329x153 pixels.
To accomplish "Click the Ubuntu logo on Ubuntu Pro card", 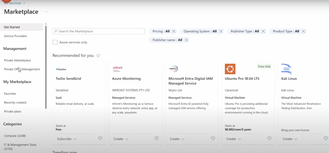I will (230, 69).
